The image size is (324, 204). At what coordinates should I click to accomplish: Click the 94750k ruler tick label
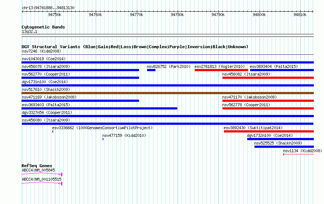click(x=55, y=15)
